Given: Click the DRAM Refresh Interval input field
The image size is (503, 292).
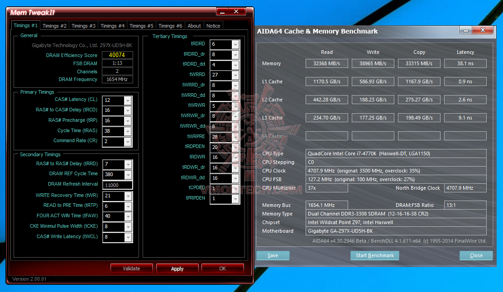Looking at the screenshot, I should pyautogui.click(x=117, y=185).
